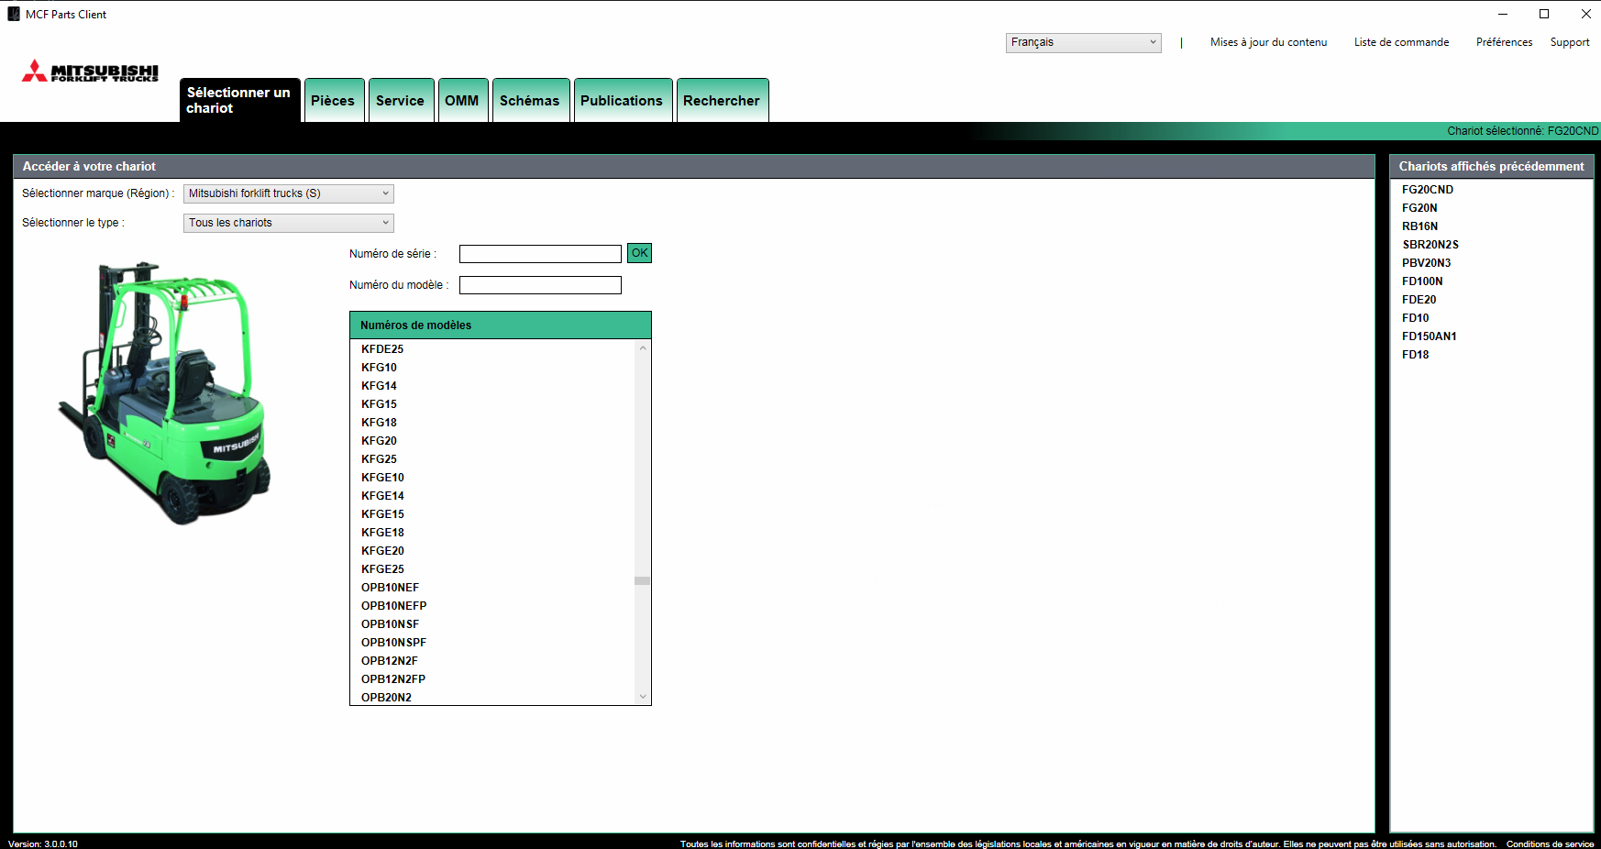The height and width of the screenshot is (849, 1601).
Task: Open Liste de commande
Action: coord(1401,42)
